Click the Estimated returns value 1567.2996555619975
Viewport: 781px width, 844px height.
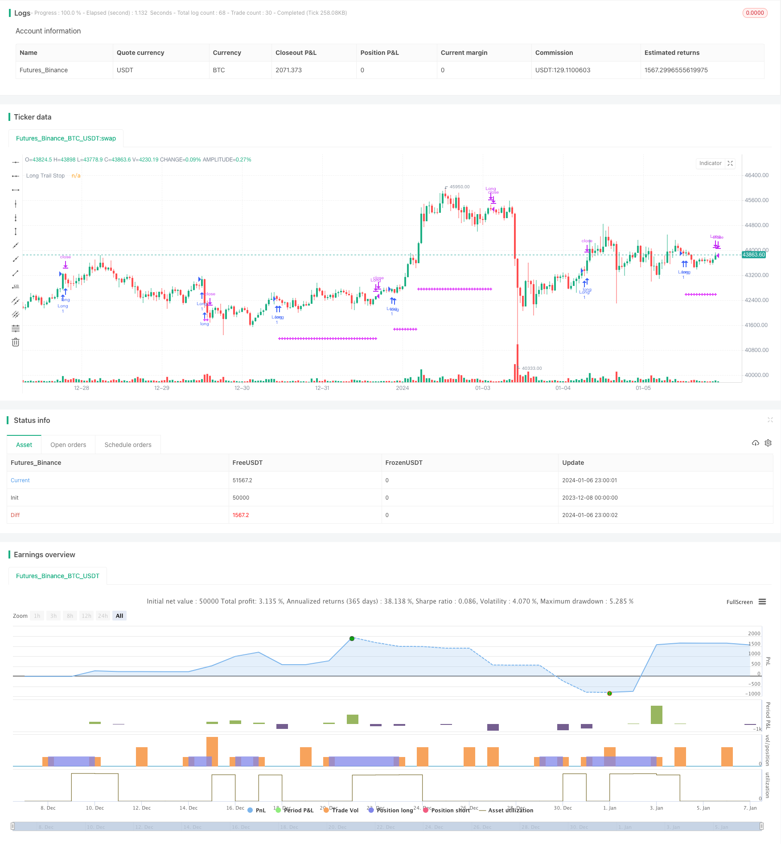coord(676,70)
